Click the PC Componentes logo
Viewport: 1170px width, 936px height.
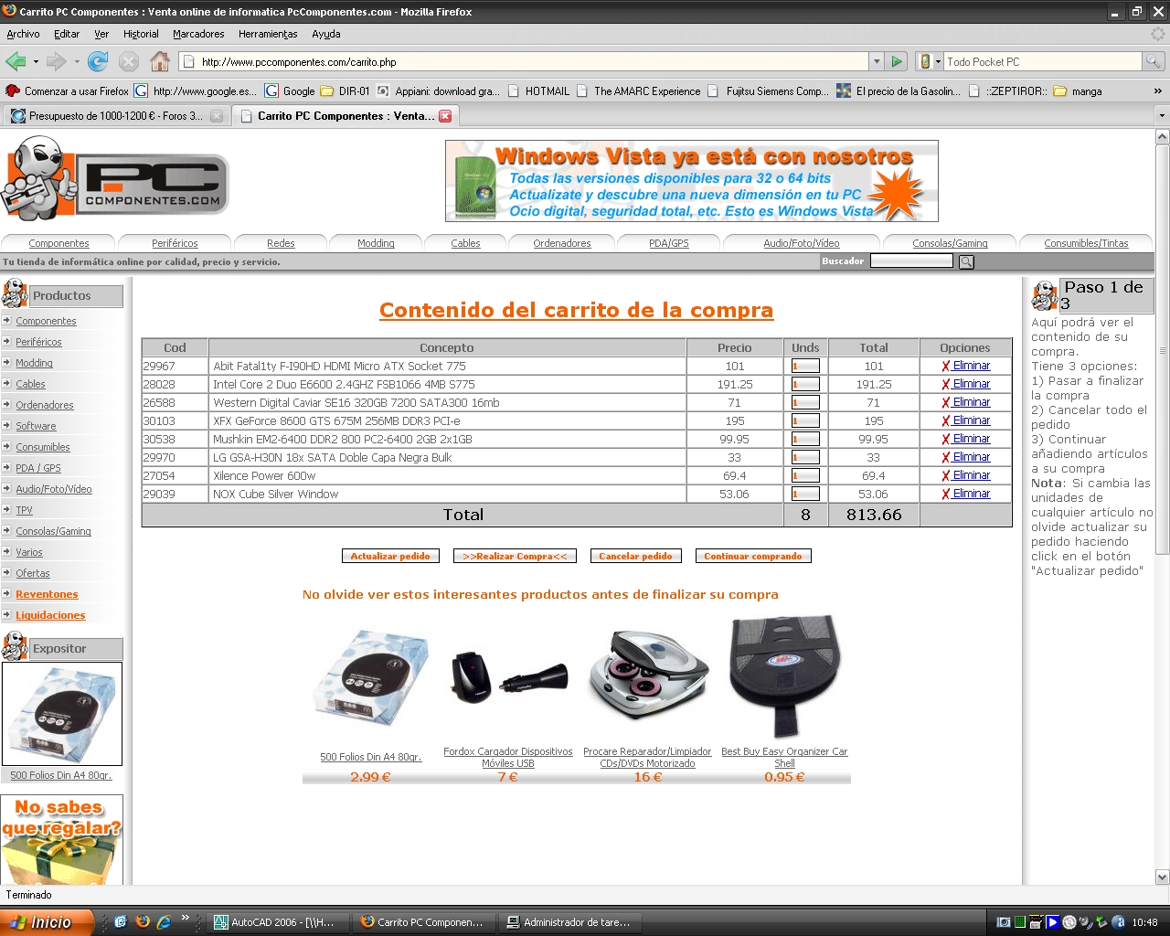point(115,178)
